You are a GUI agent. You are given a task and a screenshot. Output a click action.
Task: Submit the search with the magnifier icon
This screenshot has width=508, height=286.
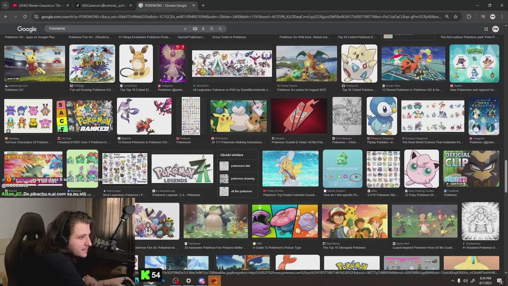click(220, 29)
